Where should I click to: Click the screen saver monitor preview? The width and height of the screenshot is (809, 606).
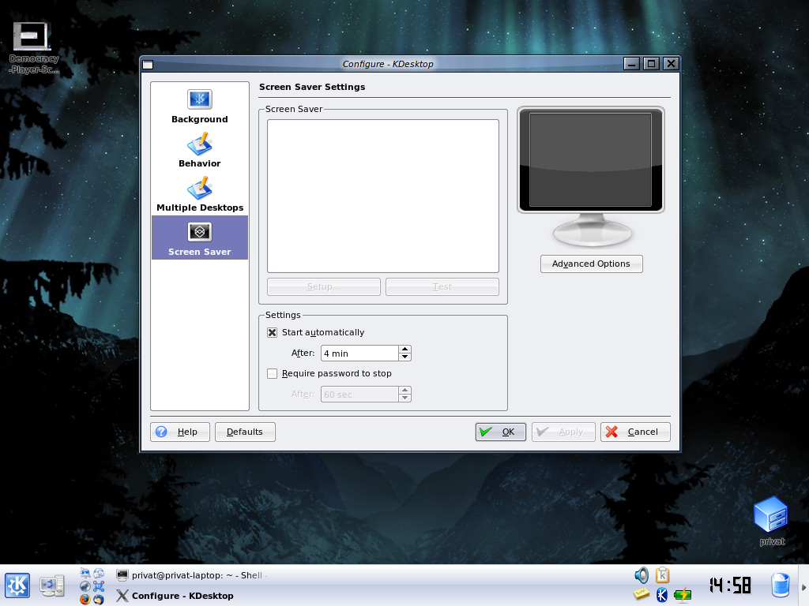click(590, 159)
